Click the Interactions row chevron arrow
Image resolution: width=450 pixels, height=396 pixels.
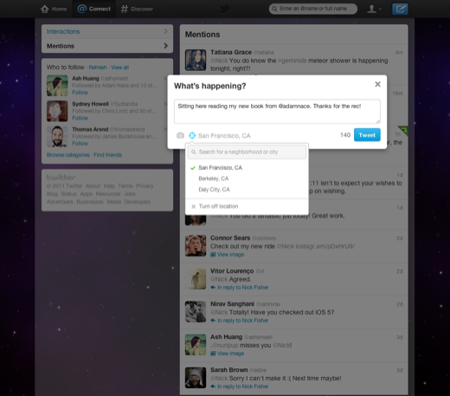point(166,31)
